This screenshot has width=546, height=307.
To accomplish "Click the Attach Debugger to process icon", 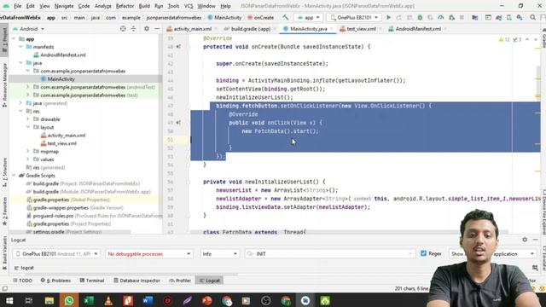I will [451, 17].
